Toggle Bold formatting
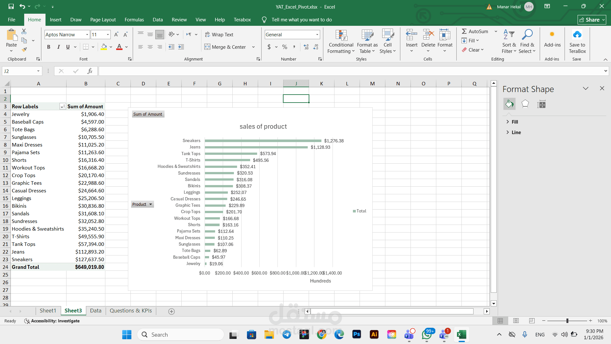This screenshot has width=611, height=344. 49,47
